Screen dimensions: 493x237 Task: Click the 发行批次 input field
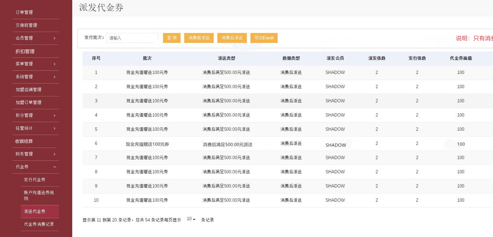pos(132,38)
